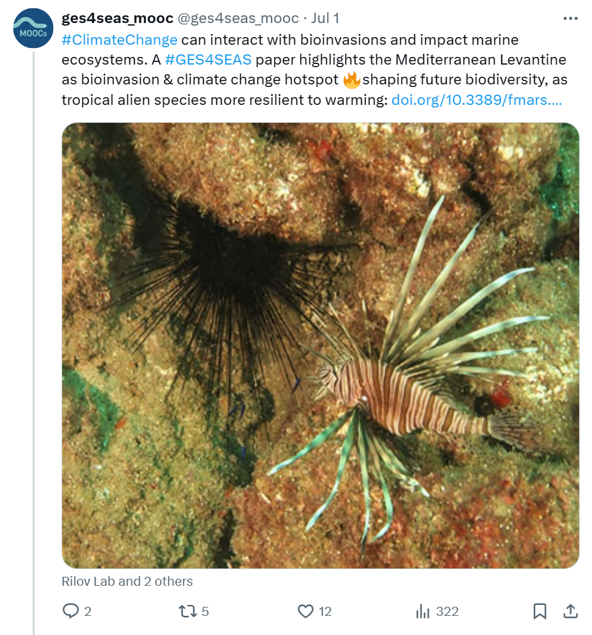This screenshot has height=635, width=592.
Task: Enlarge the lionfish and sea urchin photo
Action: [320, 345]
